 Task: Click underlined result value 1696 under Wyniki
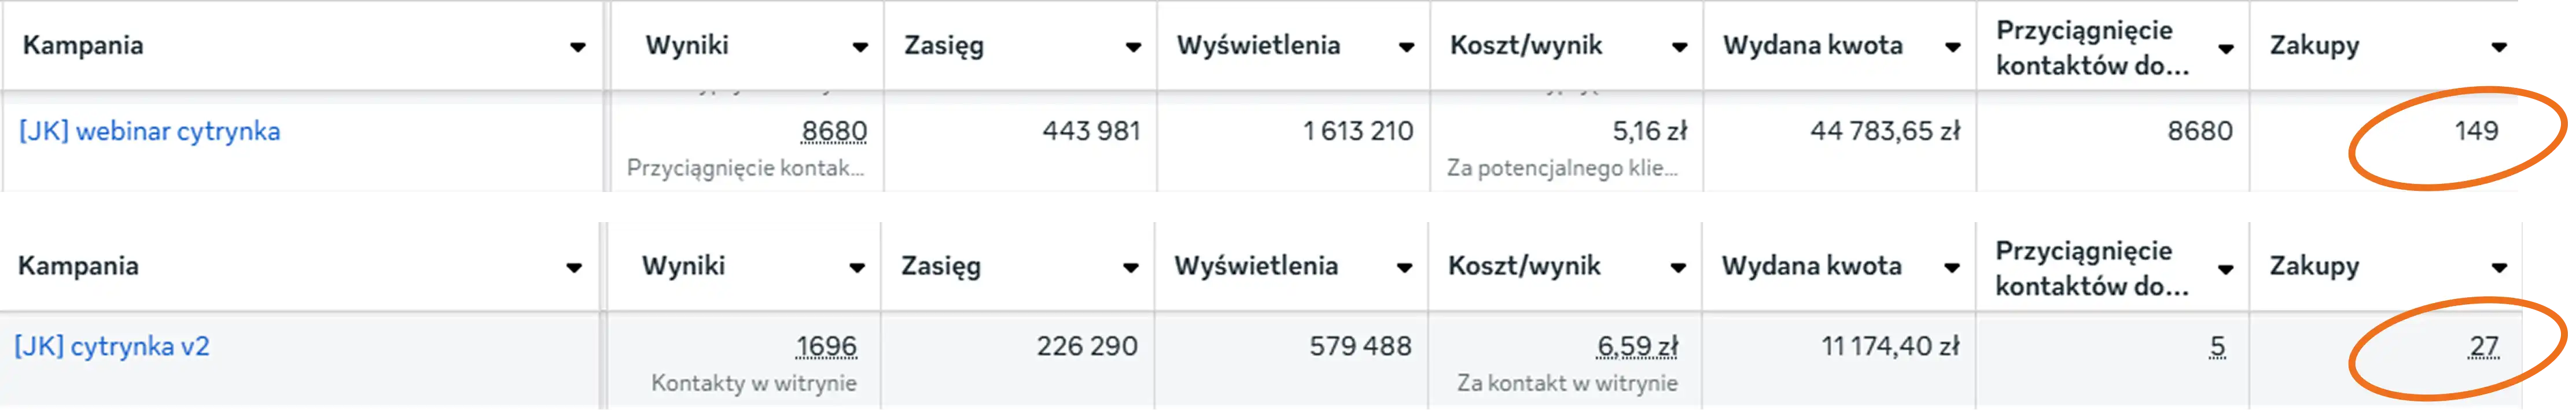(826, 347)
